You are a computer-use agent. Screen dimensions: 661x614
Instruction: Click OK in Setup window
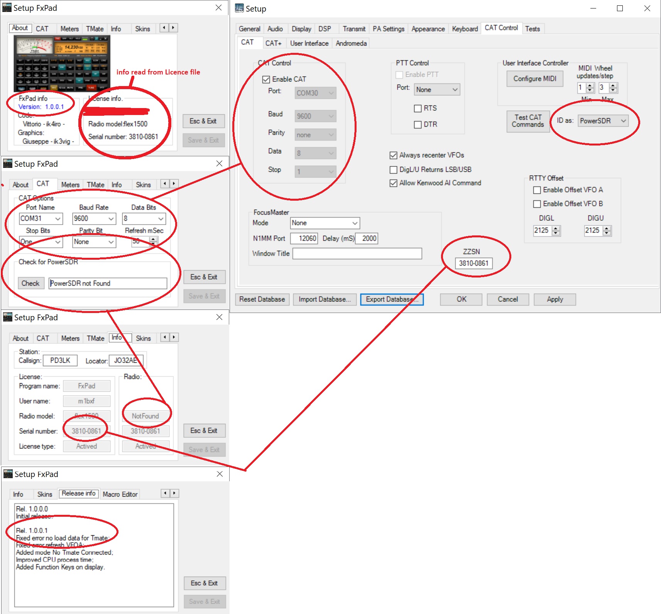(461, 299)
